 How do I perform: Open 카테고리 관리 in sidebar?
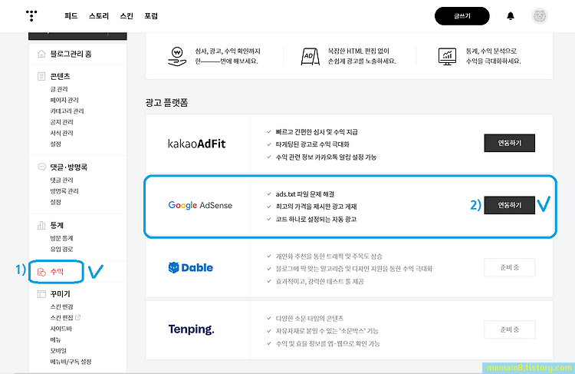[67, 111]
